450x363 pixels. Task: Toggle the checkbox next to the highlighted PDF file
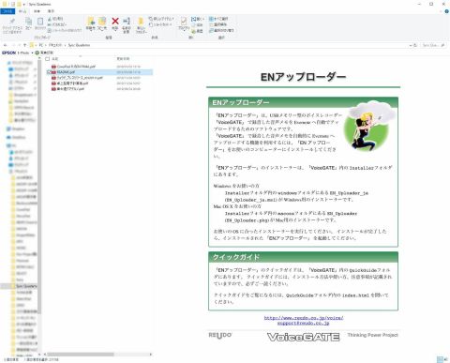49,72
